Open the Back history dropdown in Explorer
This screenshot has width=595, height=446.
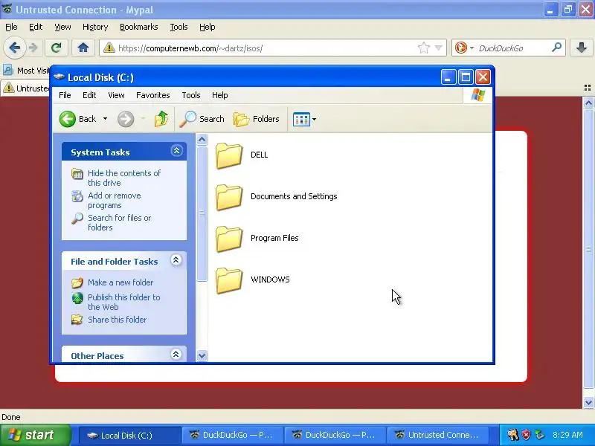[105, 119]
